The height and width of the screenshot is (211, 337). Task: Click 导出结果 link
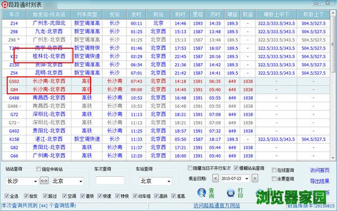coord(320,181)
